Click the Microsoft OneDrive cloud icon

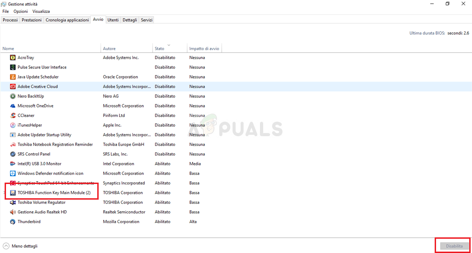pos(12,106)
